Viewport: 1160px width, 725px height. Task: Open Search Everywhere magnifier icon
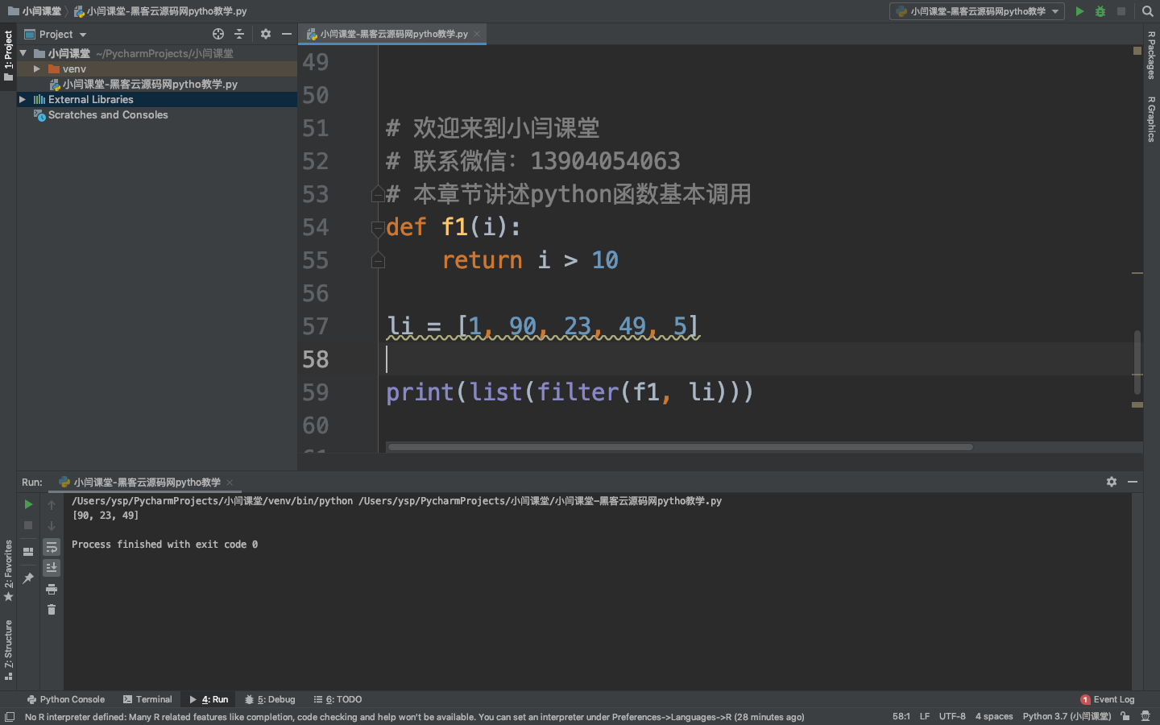pyautogui.click(x=1148, y=11)
